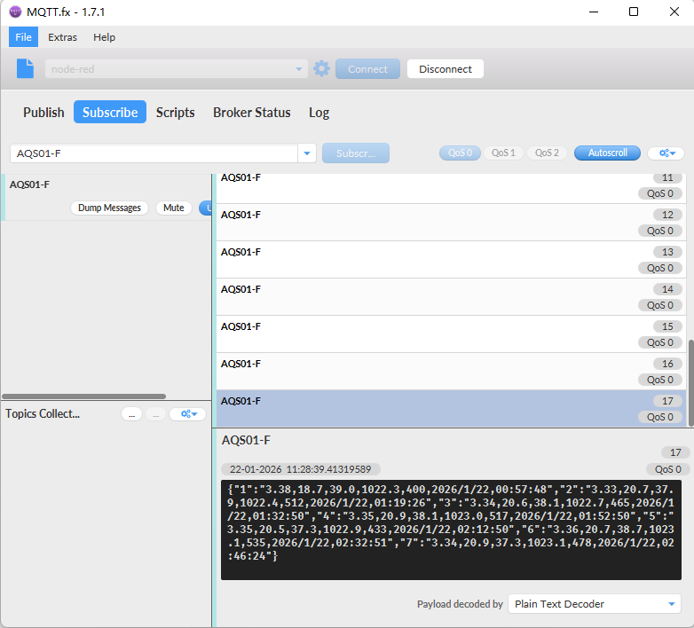
Task: Switch to the Broker Status tab
Action: tap(252, 113)
